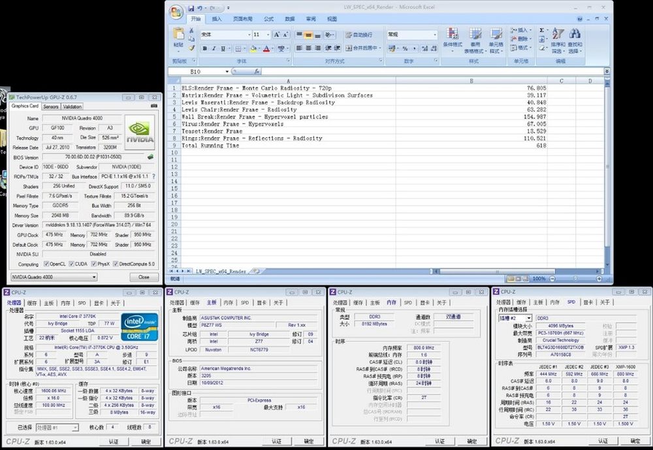Cut selection using the scissors icon

tap(191, 31)
